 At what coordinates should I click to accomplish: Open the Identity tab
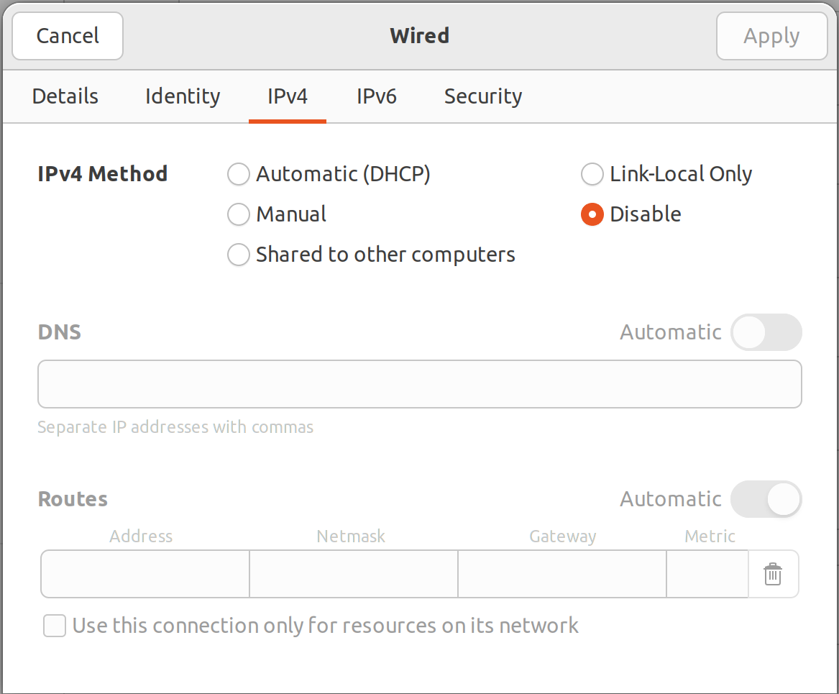183,96
